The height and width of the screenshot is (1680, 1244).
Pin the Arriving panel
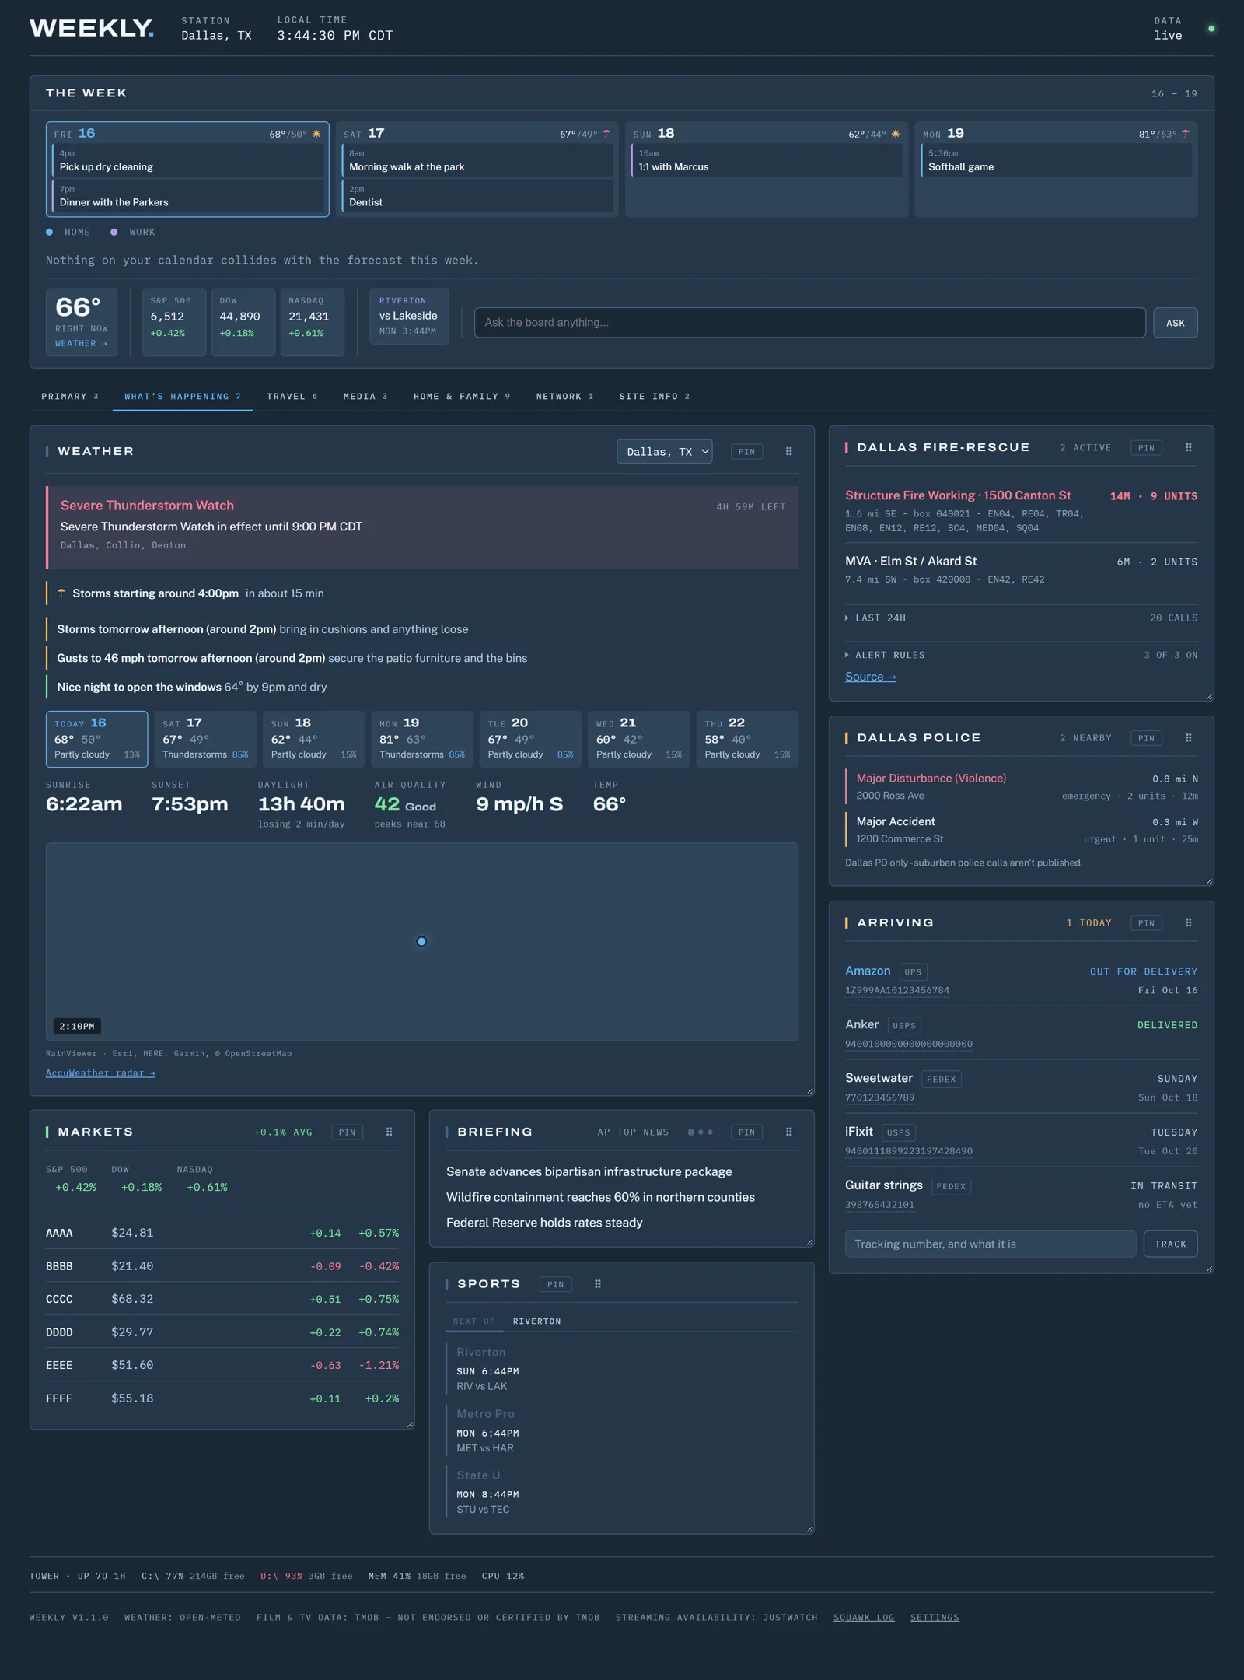1146,922
